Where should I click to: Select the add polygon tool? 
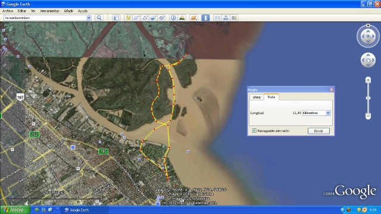pos(136,18)
